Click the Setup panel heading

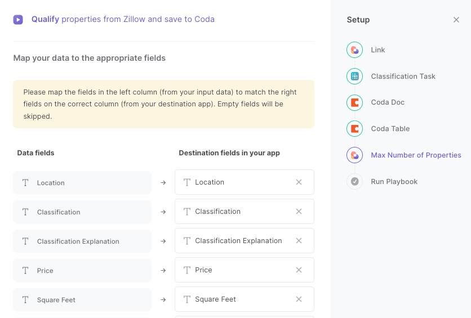[358, 20]
